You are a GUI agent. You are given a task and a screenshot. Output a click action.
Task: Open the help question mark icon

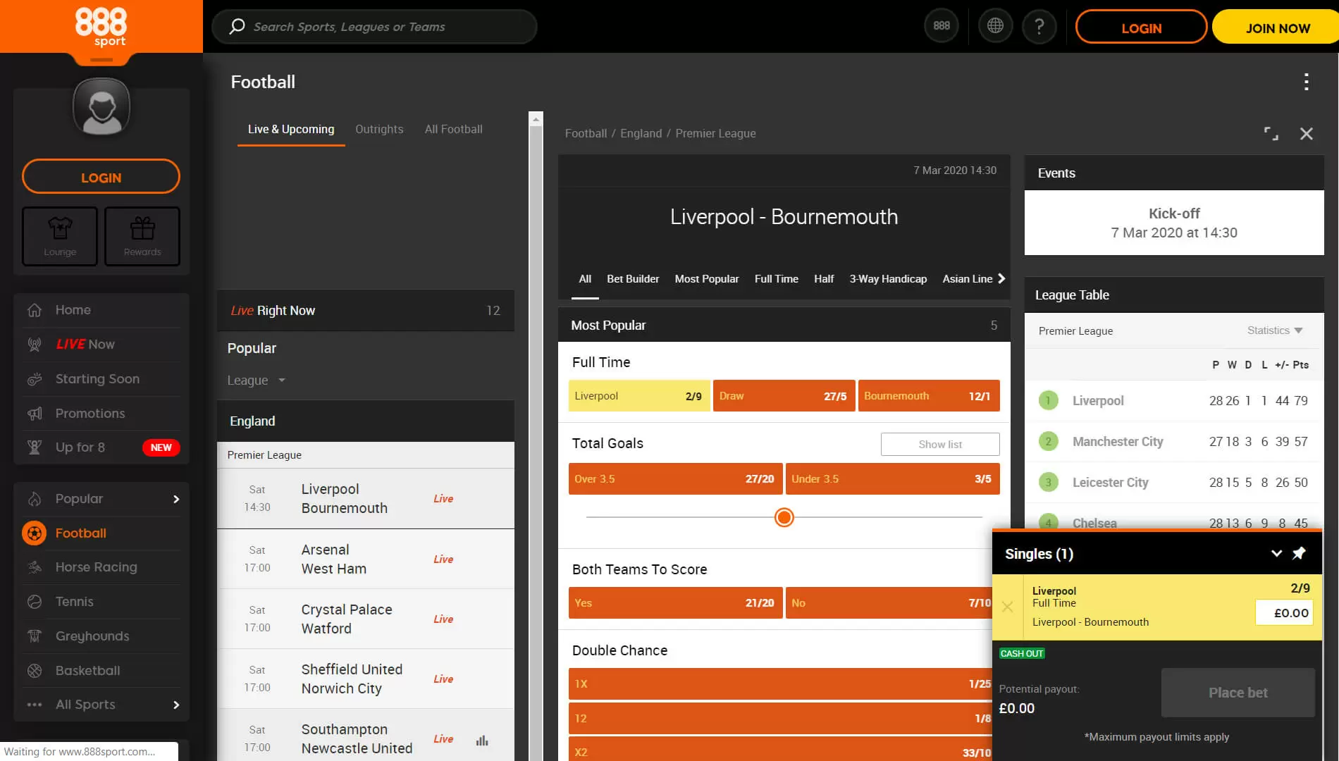[x=1039, y=26]
